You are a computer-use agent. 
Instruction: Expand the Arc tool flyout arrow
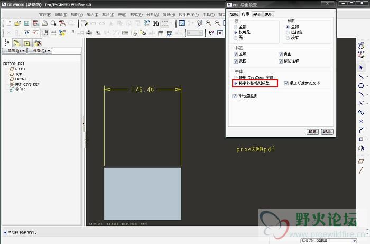(x=367, y=95)
